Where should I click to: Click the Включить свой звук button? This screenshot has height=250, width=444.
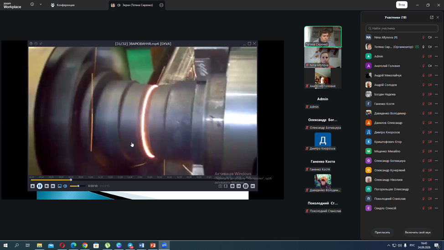pyautogui.click(x=418, y=232)
